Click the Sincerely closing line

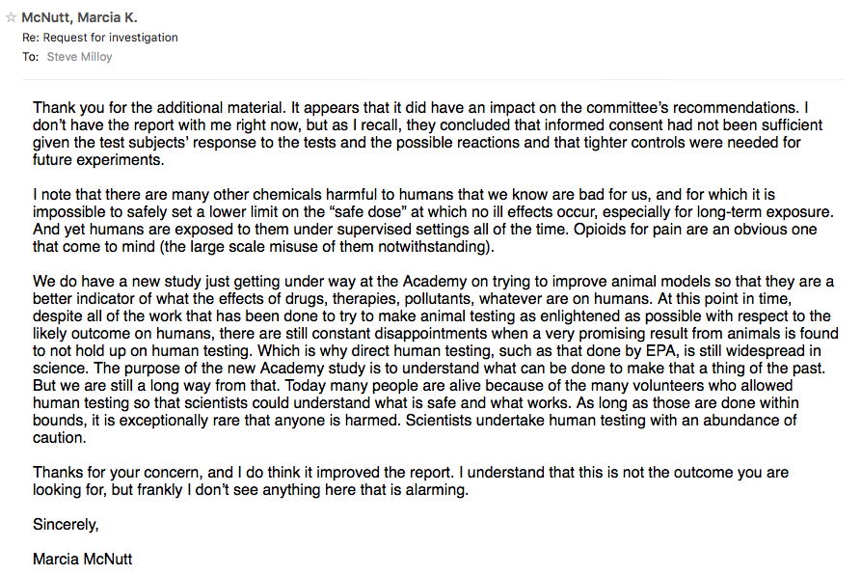coord(66,525)
